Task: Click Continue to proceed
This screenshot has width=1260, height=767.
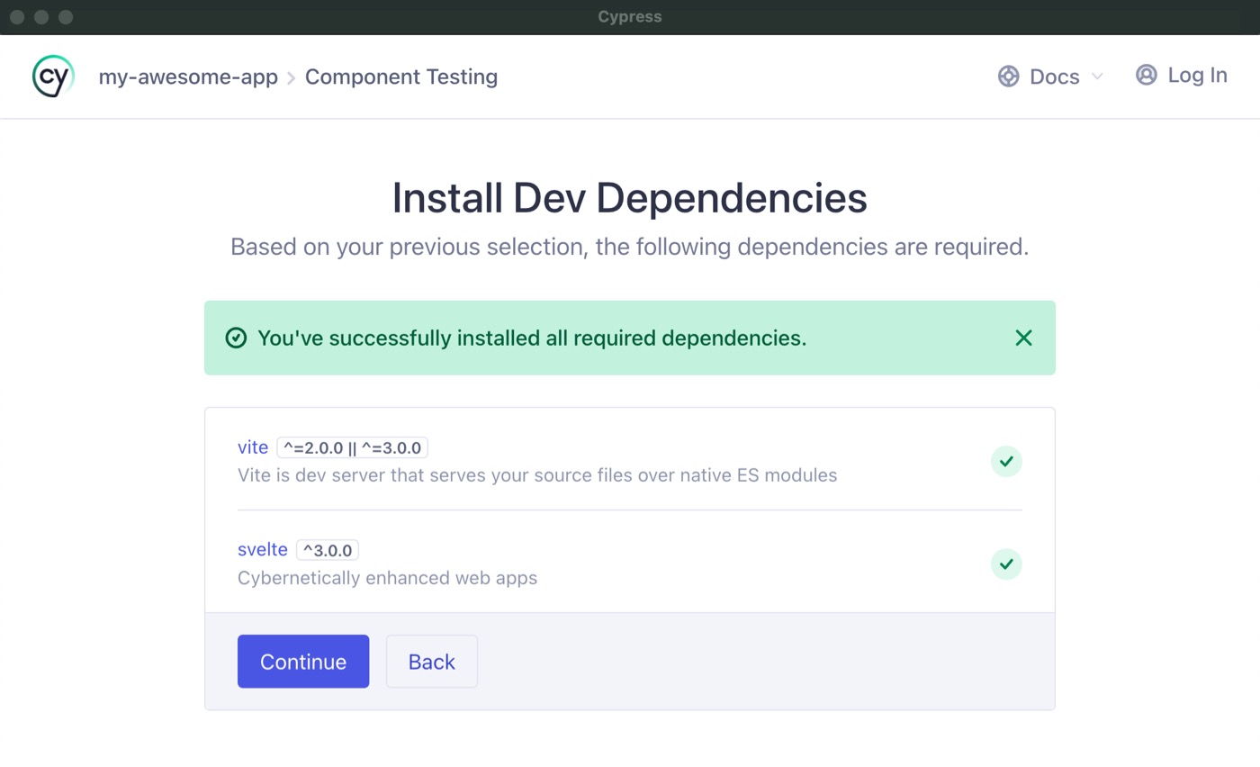Action: pos(303,661)
